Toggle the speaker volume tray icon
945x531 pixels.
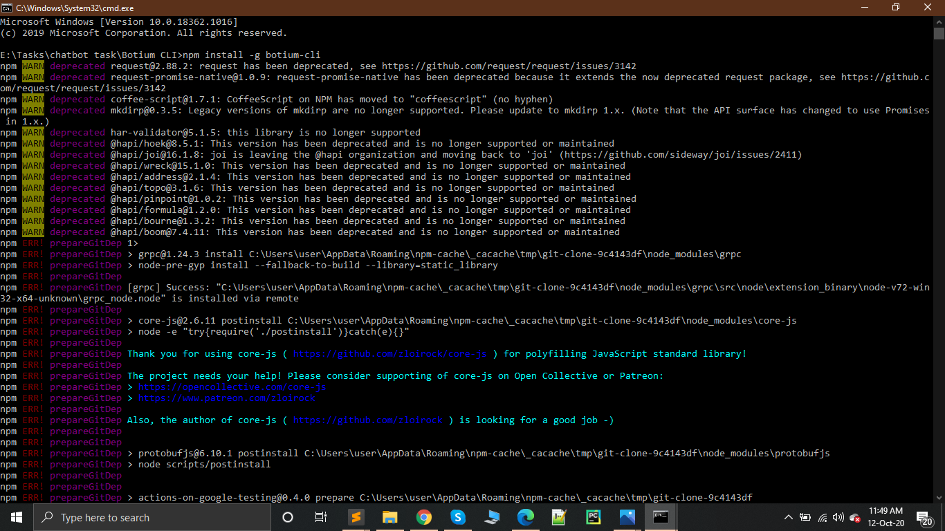tap(838, 516)
